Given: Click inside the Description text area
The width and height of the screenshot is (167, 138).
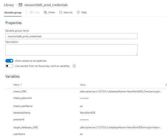Looking at the screenshot, I should (72, 50).
